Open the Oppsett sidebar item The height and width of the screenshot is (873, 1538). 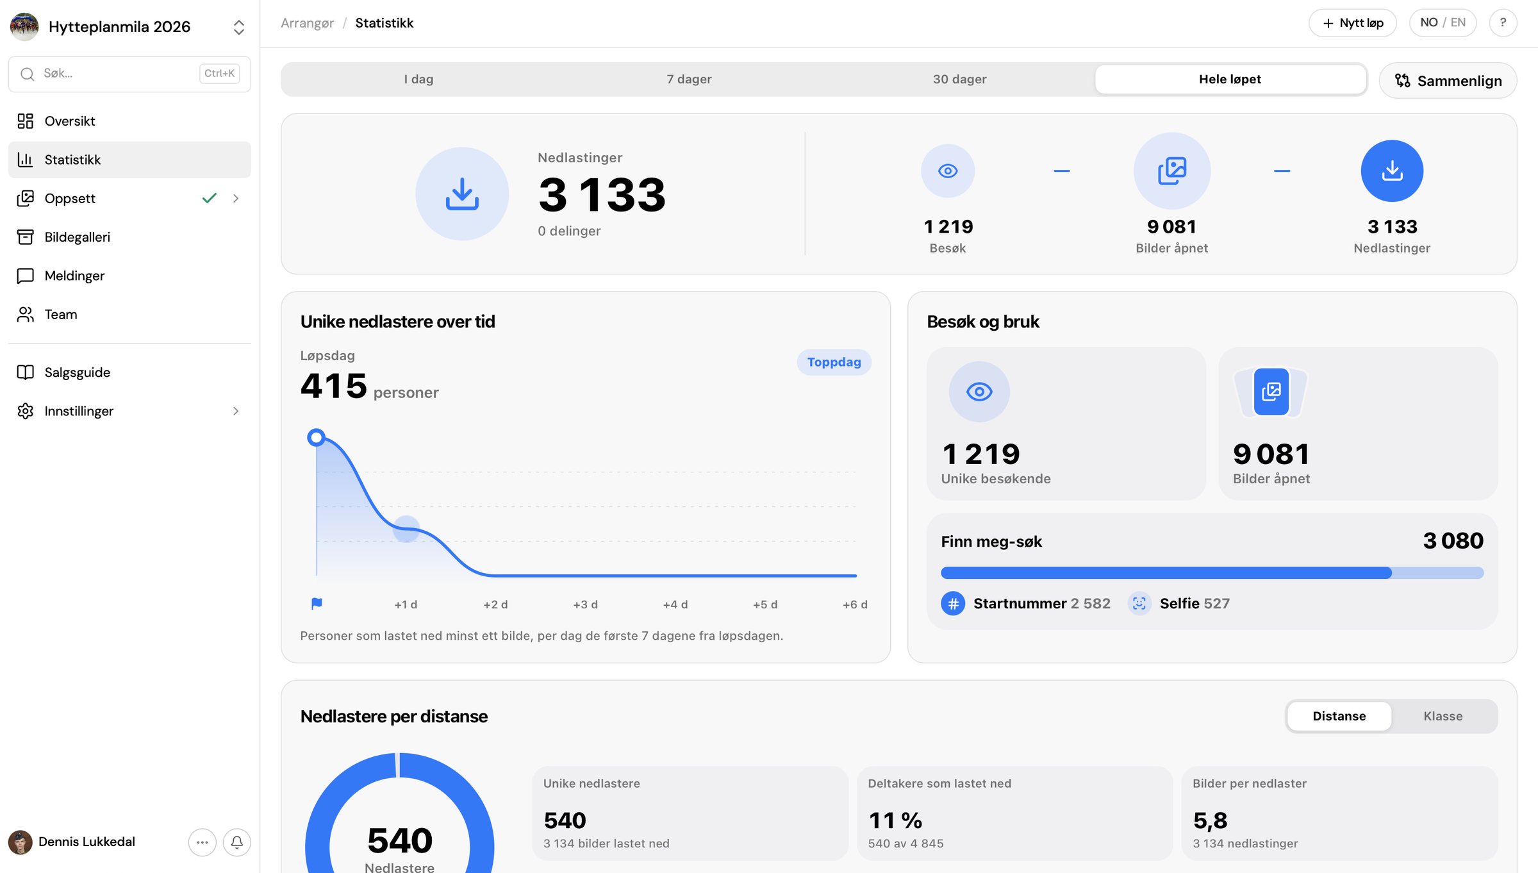129,199
